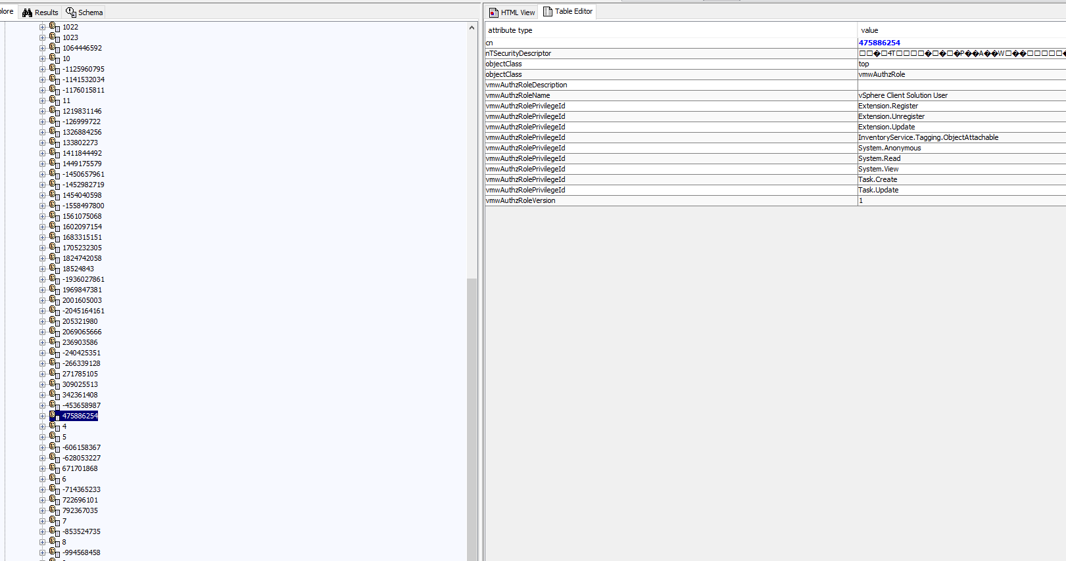
Task: Click the 'Extension.Register' privilege value
Action: (x=961, y=106)
